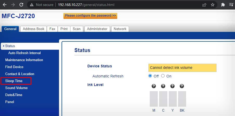Image resolution: width=235 pixels, height=116 pixels.
Task: Open Sound Volume in sidebar
Action: (x=16, y=88)
